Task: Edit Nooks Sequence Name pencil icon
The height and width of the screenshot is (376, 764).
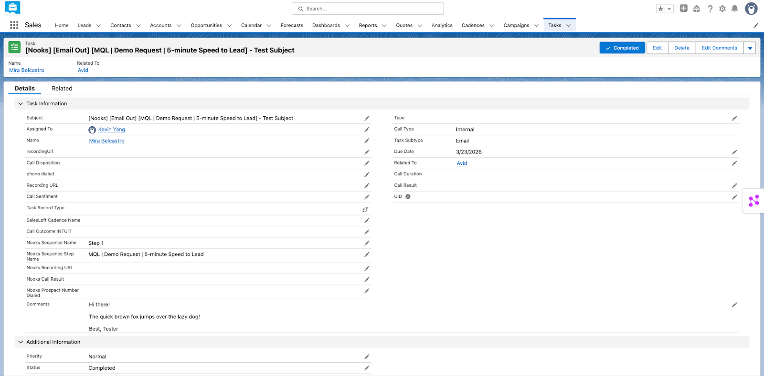Action: 367,244
